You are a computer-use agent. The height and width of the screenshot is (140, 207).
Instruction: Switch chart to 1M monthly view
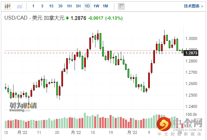(x=105, y=6)
